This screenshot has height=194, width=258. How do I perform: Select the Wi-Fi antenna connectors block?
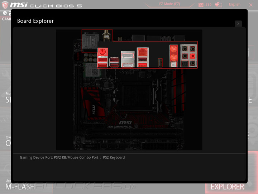point(174,53)
